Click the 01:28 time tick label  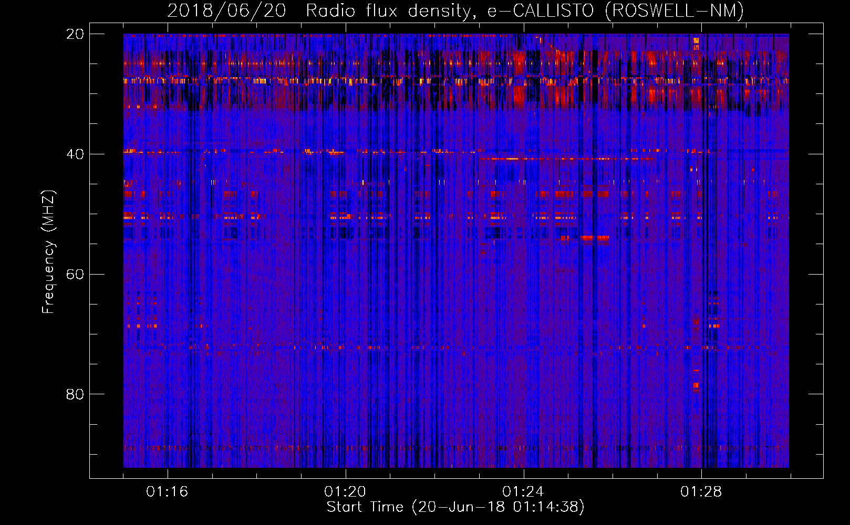[x=701, y=492]
